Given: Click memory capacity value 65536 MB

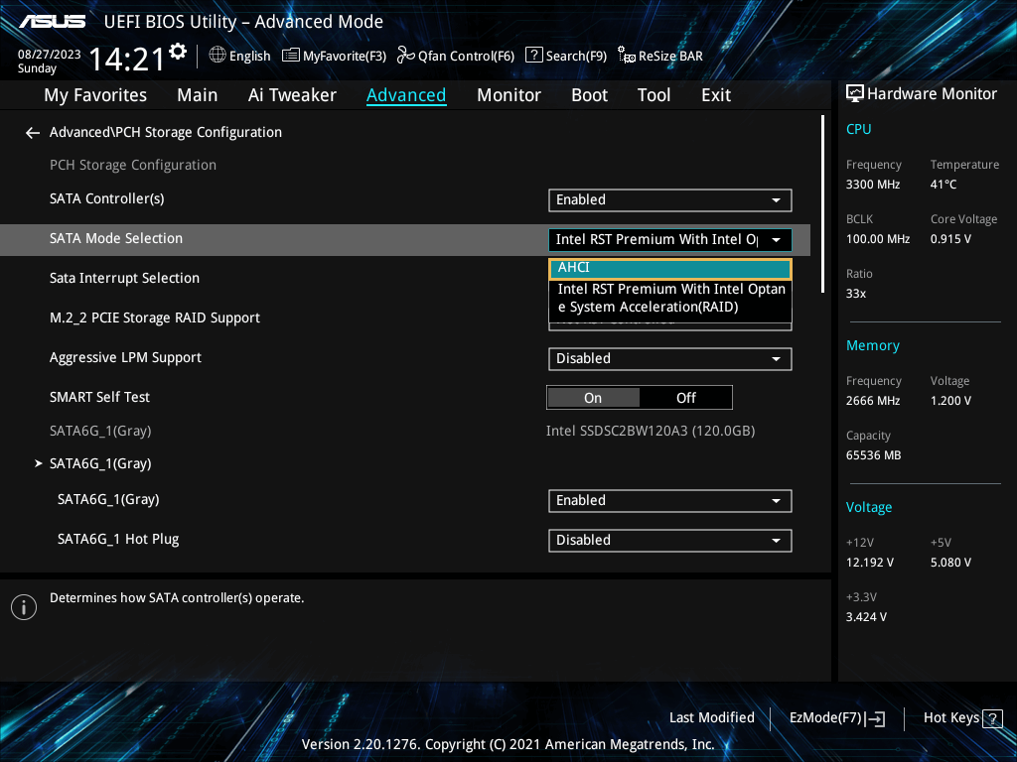Looking at the screenshot, I should click(x=874, y=455).
